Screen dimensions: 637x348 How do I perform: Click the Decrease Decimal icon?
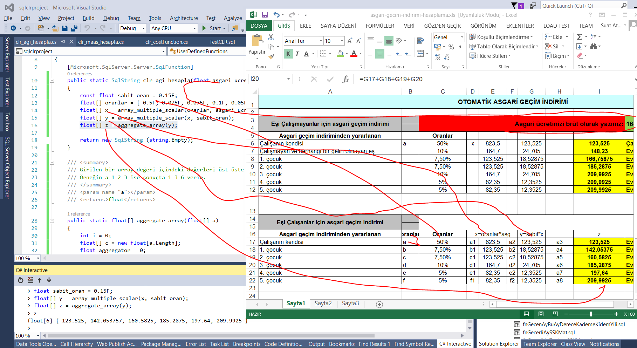tap(447, 56)
